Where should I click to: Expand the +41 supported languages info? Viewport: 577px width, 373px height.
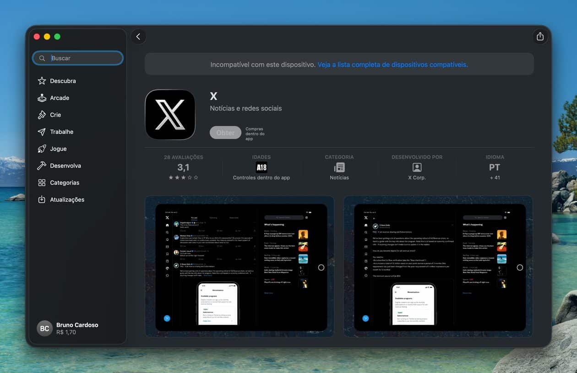coord(495,177)
